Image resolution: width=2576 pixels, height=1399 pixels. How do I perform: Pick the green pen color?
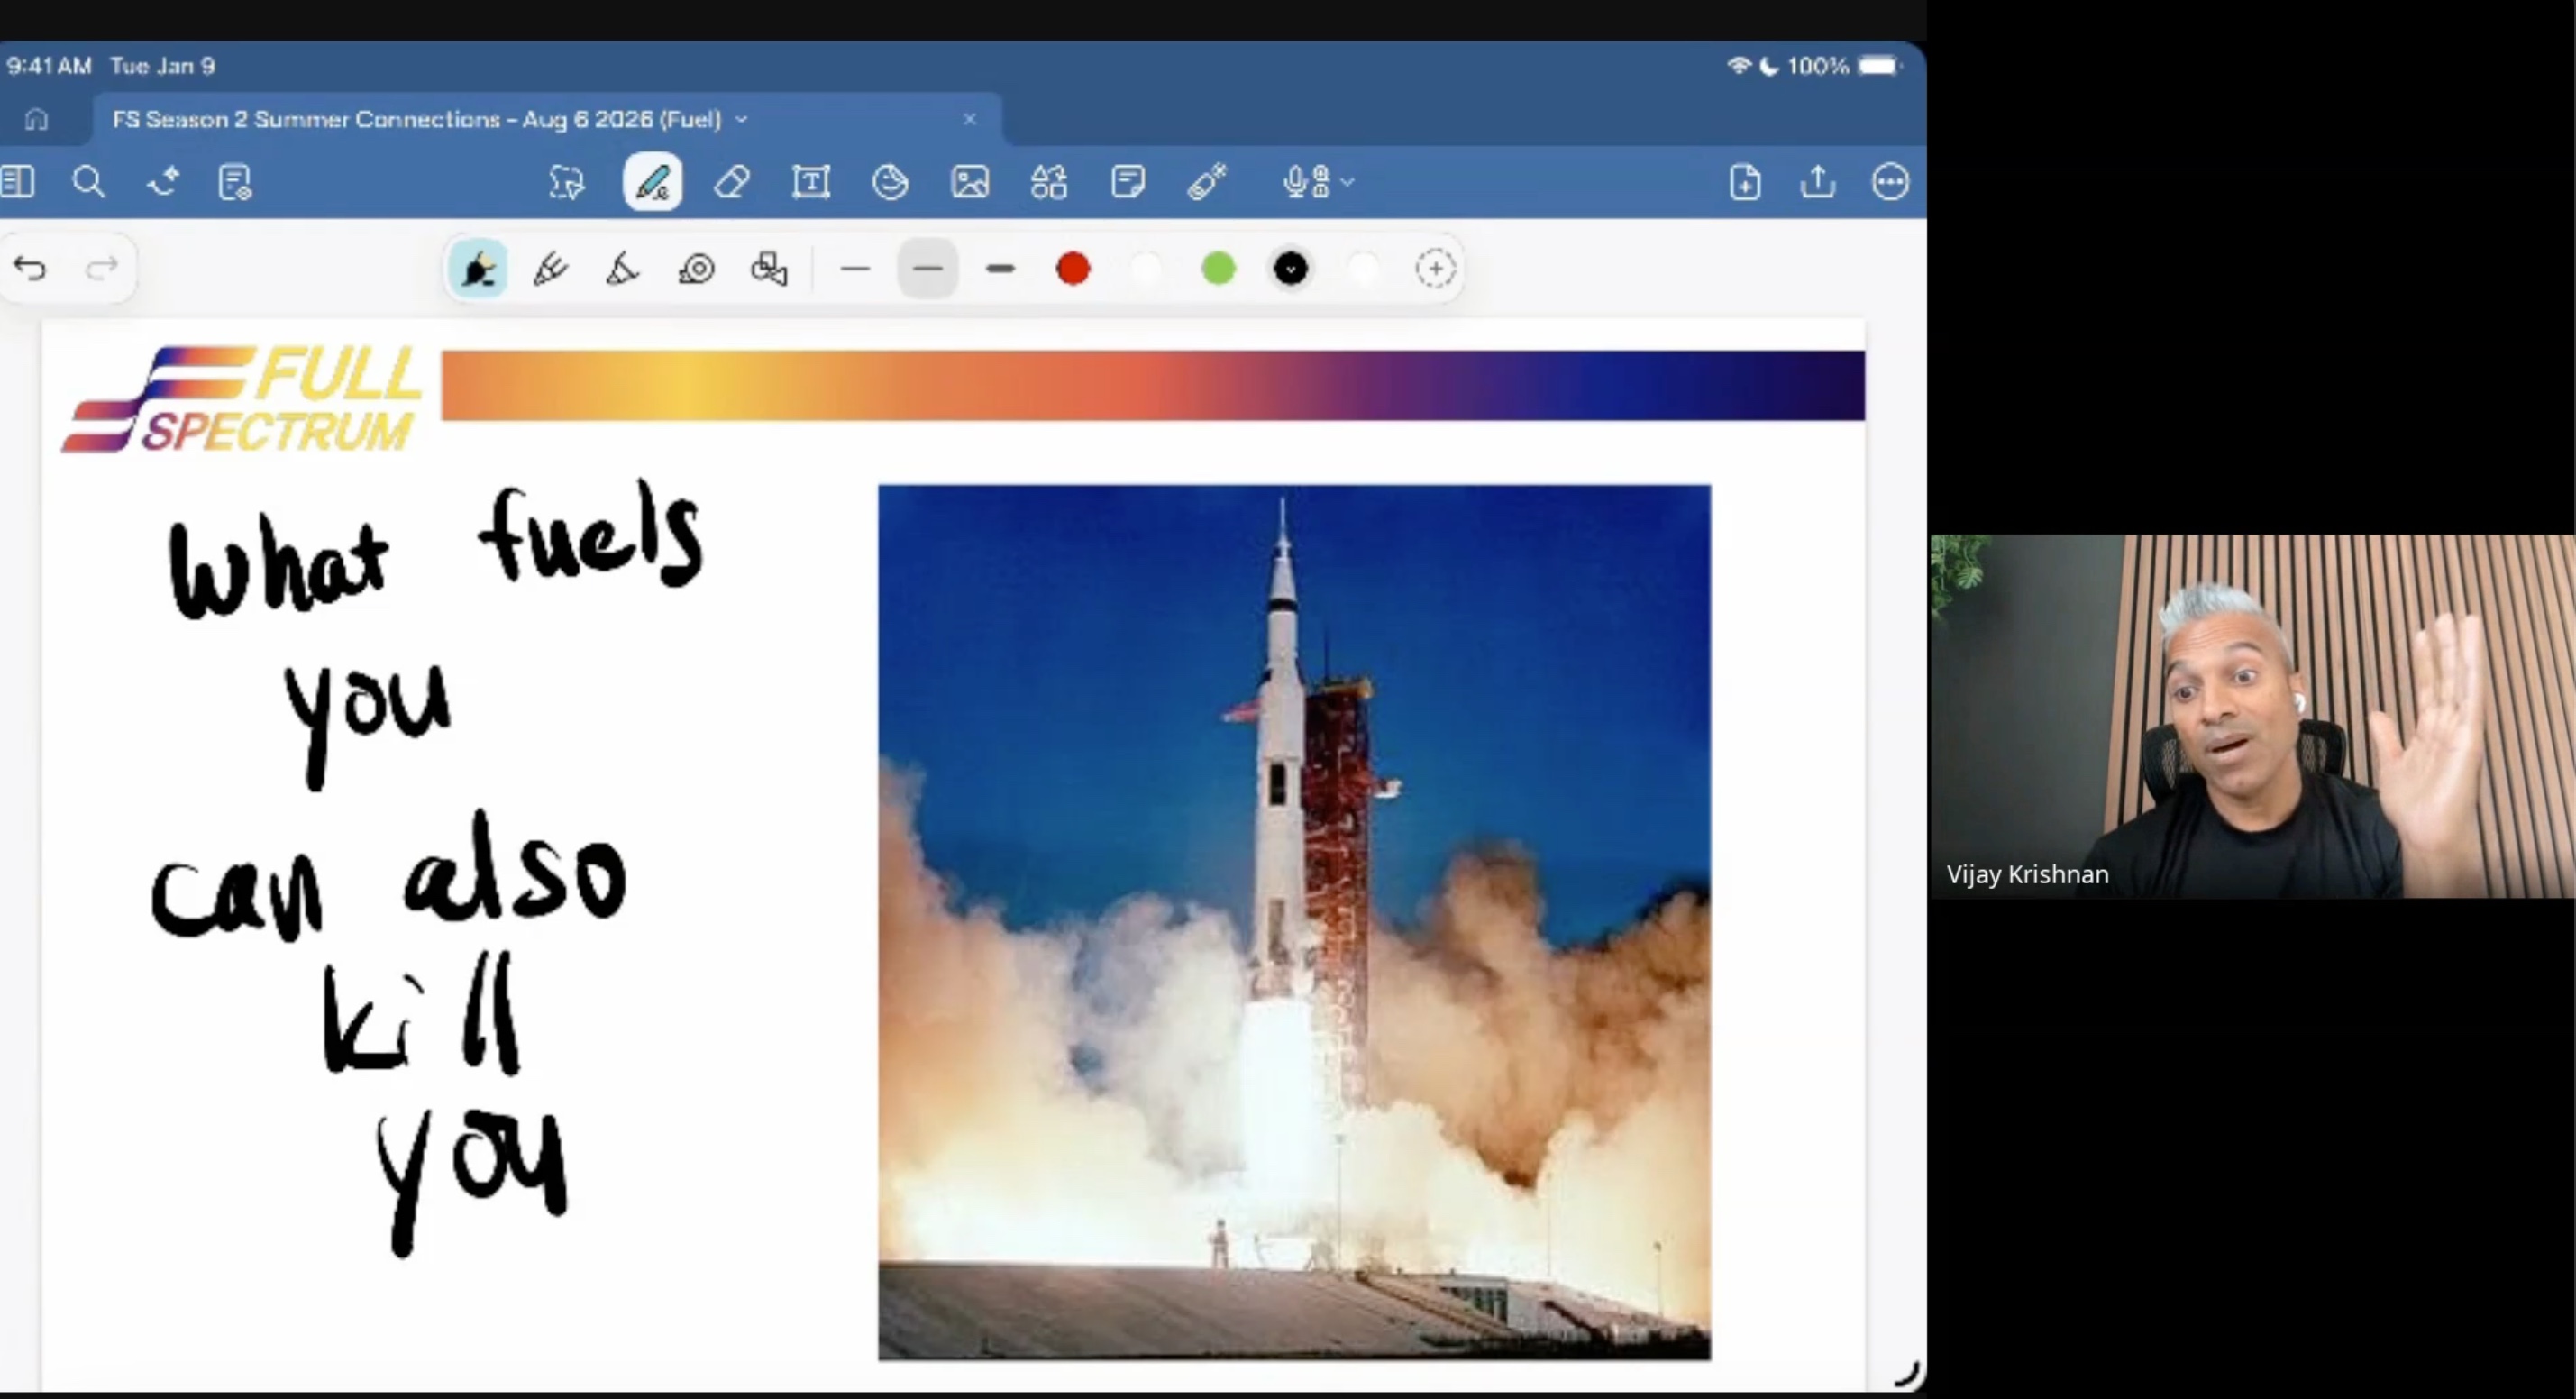(x=1218, y=268)
